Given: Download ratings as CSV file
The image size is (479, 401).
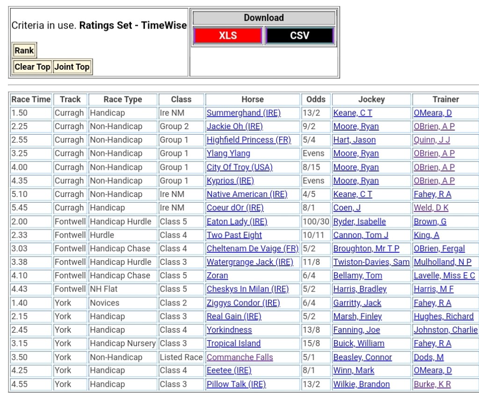Looking at the screenshot, I should pyautogui.click(x=299, y=36).
